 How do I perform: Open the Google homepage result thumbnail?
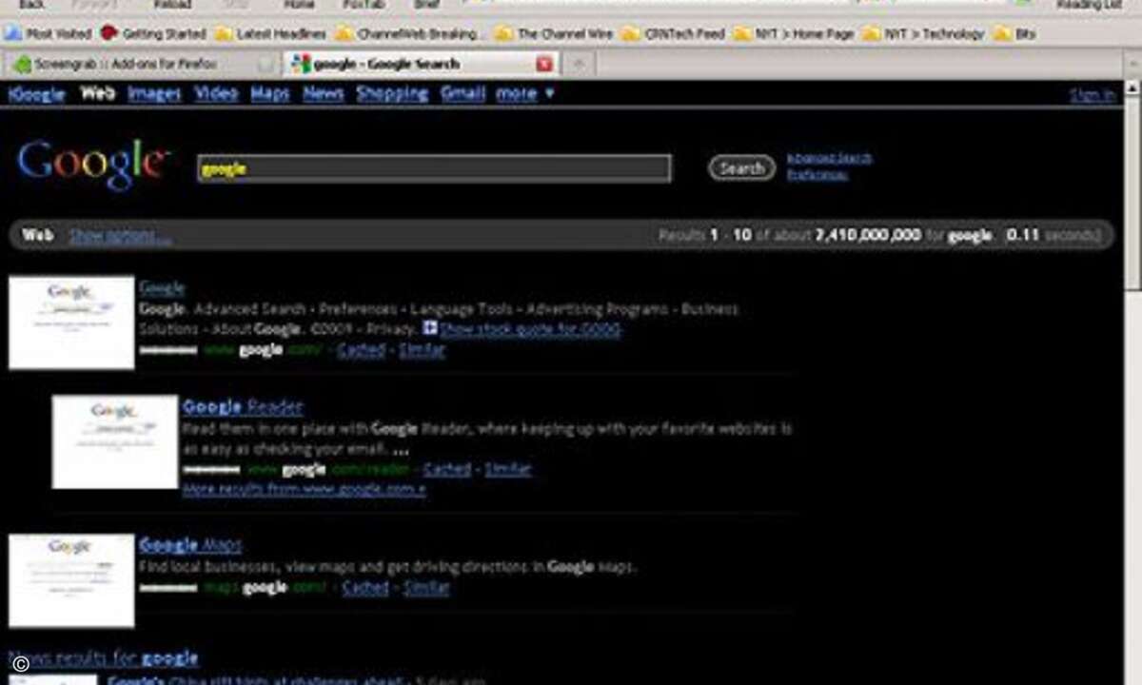point(71,323)
